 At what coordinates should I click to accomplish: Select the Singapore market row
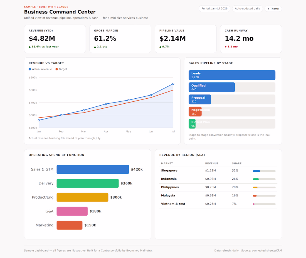tap(218, 171)
